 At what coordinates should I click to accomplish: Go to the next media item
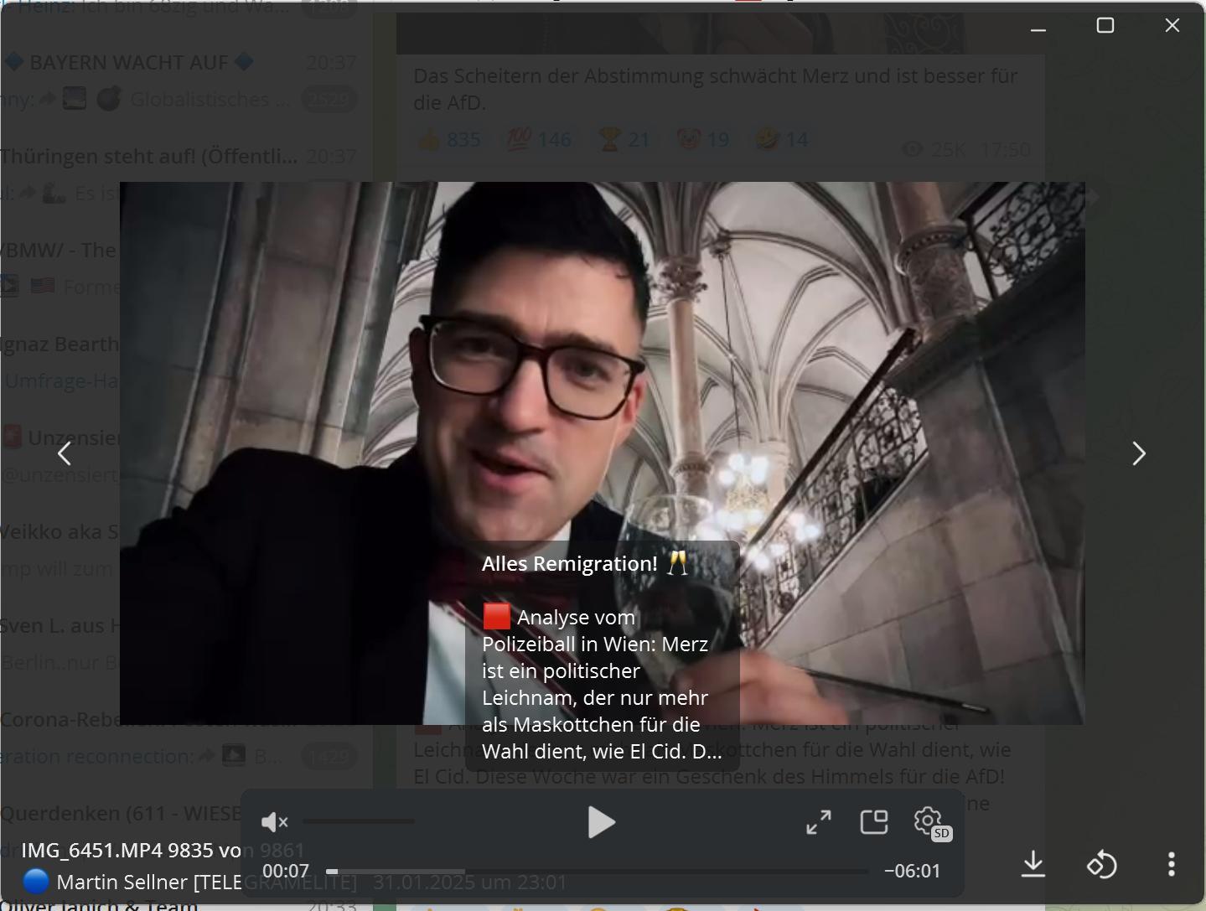[1138, 453]
